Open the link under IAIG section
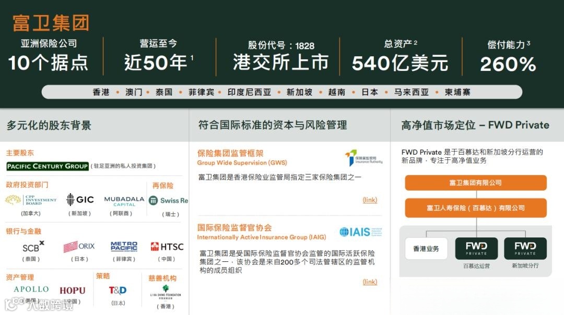 coord(370,282)
